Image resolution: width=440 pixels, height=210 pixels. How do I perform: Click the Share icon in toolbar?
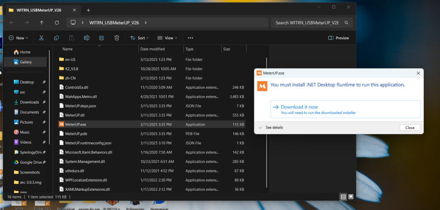(101, 38)
